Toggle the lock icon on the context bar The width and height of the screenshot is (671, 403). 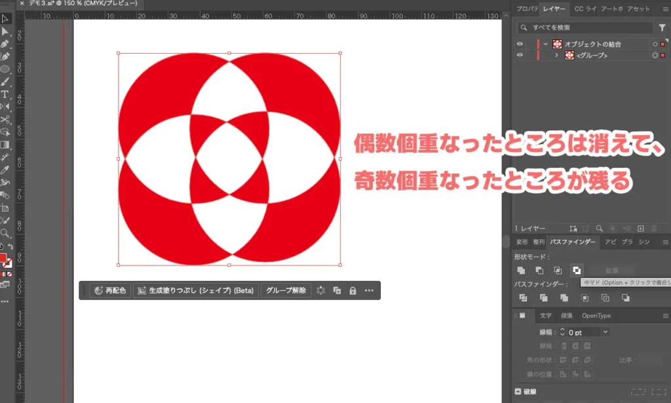click(x=352, y=290)
